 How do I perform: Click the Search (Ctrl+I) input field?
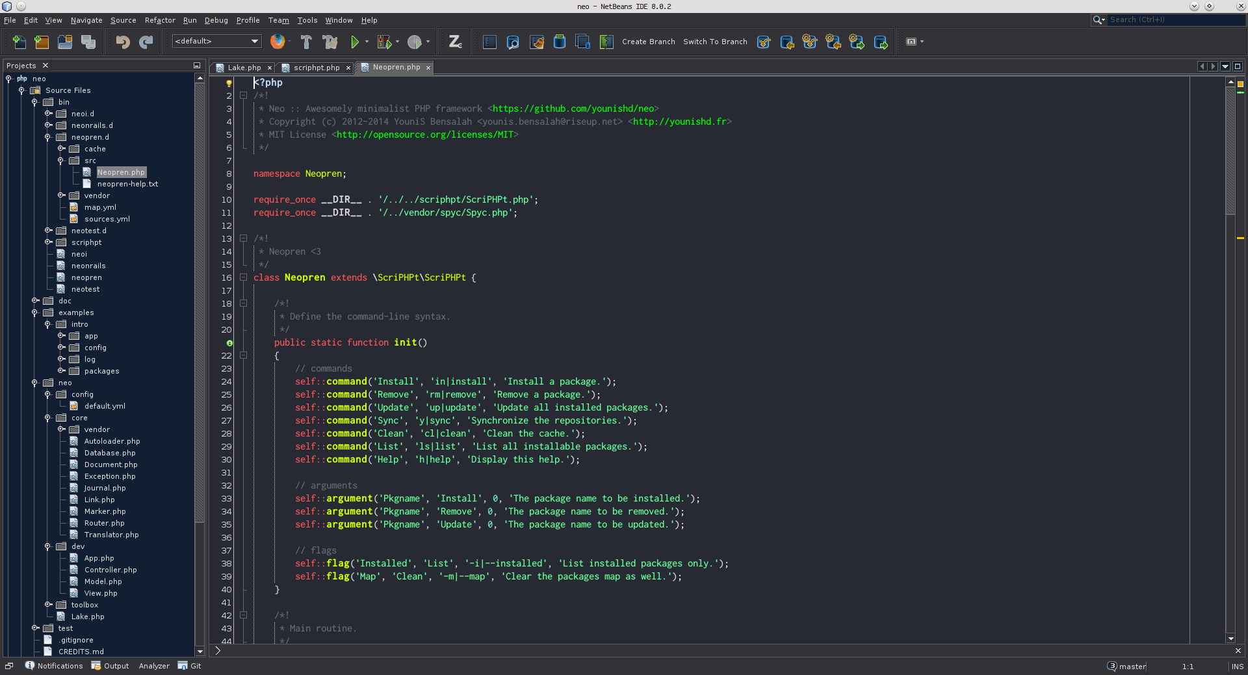[x=1175, y=19]
